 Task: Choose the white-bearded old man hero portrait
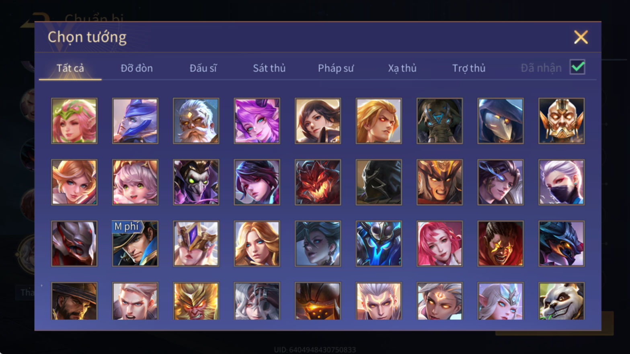pyautogui.click(x=196, y=121)
